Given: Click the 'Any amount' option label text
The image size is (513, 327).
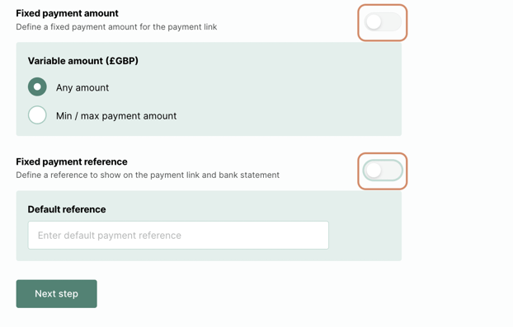Looking at the screenshot, I should [82, 87].
